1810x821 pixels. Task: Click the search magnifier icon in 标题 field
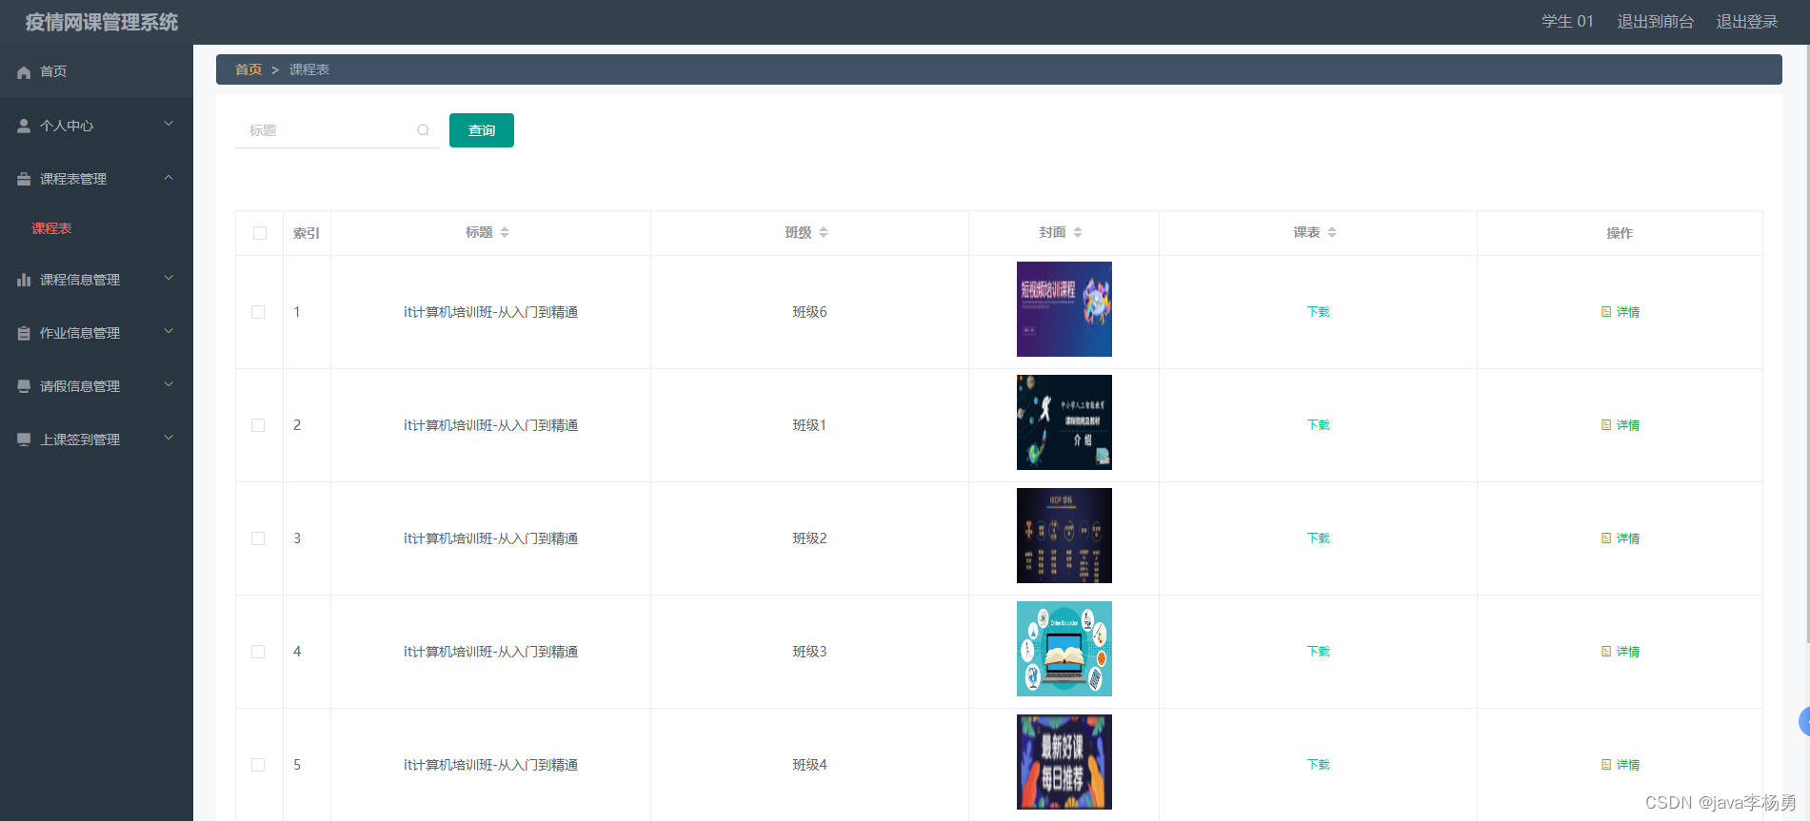click(x=423, y=130)
